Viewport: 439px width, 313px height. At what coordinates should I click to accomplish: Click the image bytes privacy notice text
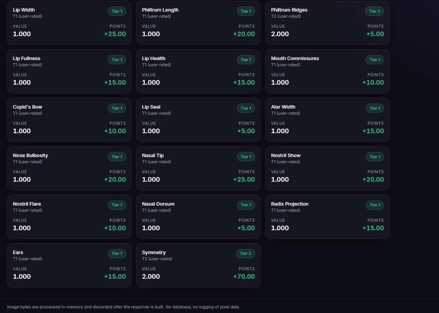pyautogui.click(x=123, y=307)
